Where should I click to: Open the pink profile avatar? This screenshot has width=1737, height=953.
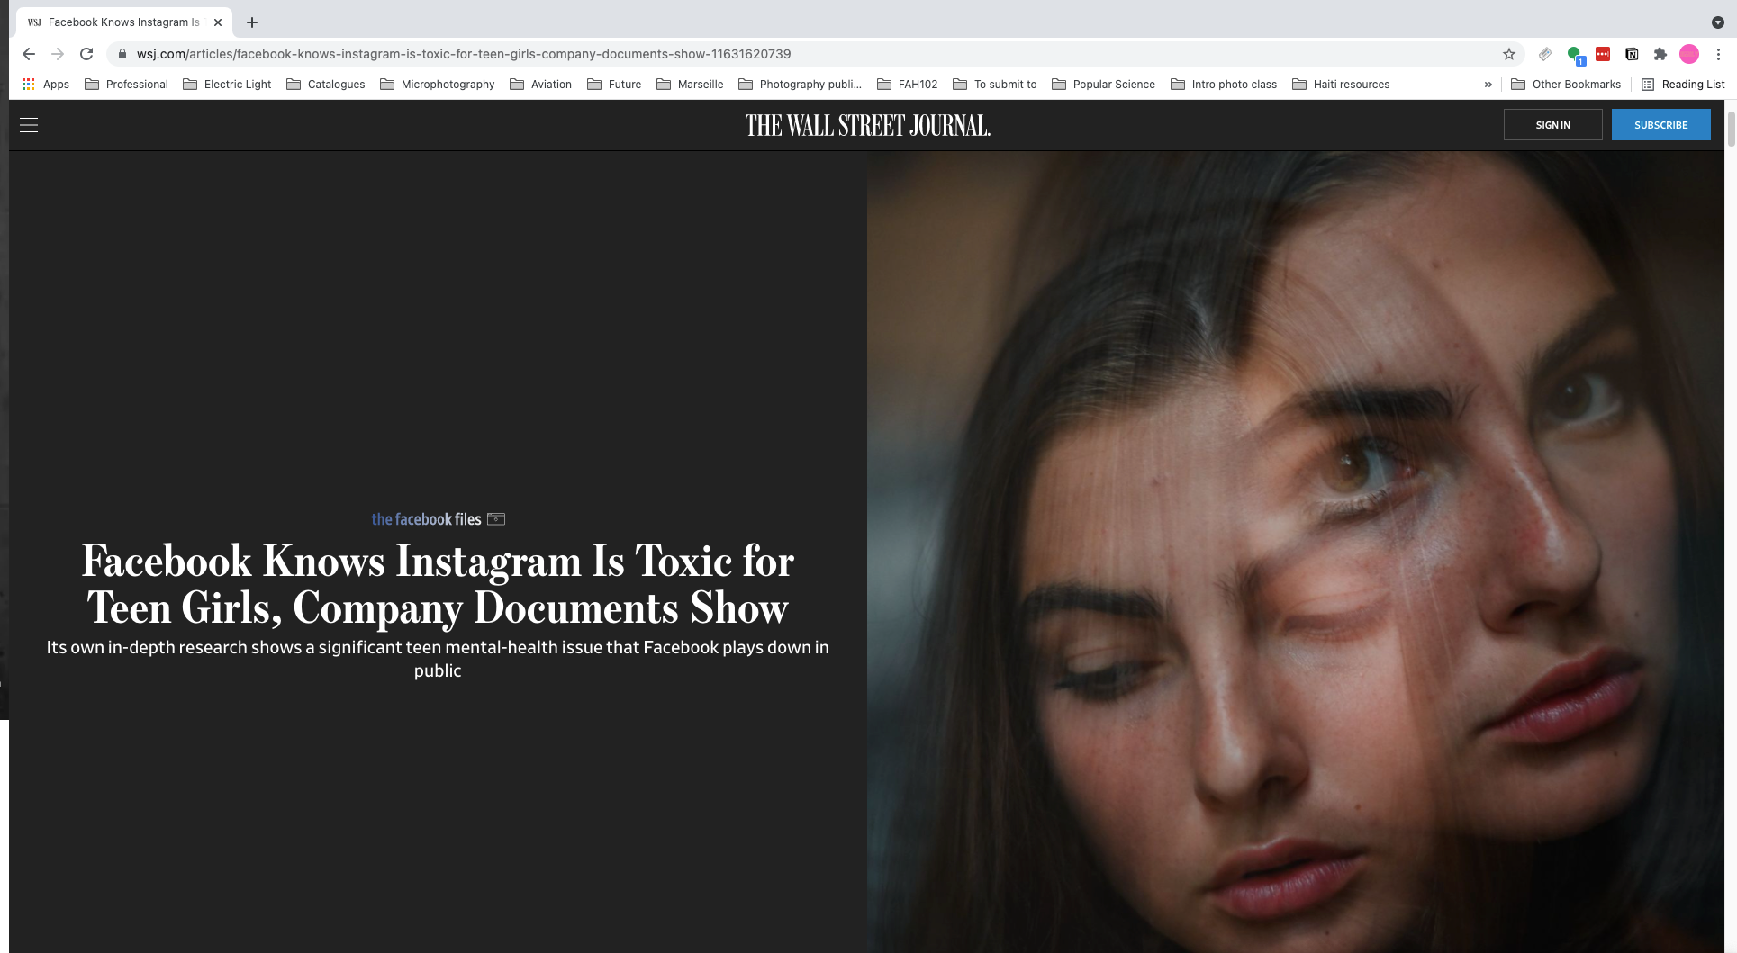[1689, 54]
